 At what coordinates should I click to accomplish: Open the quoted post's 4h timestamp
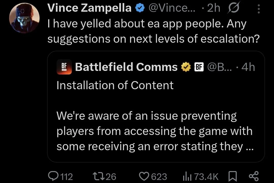tap(248, 67)
